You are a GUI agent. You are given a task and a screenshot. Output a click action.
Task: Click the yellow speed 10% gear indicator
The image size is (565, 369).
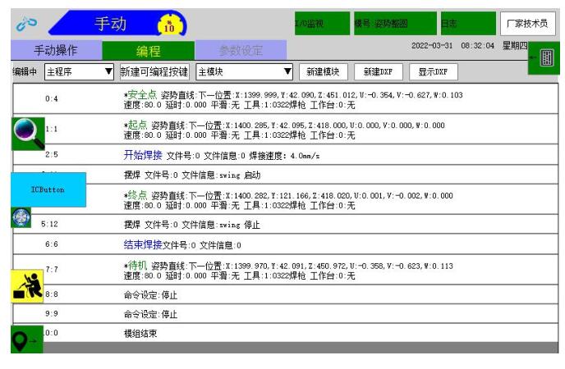(x=169, y=25)
